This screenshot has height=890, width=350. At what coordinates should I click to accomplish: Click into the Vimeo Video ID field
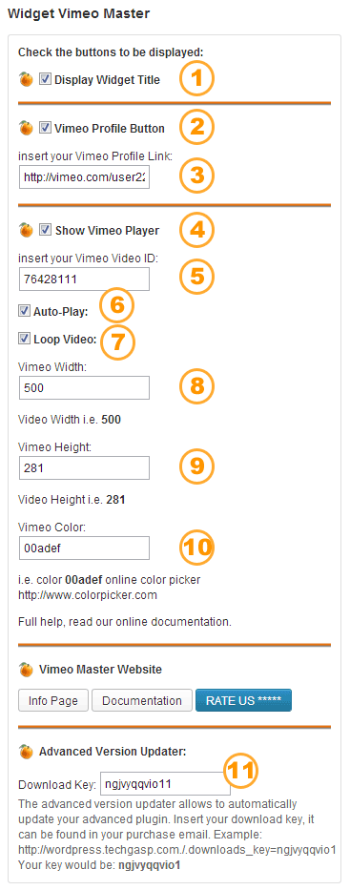click(x=84, y=279)
